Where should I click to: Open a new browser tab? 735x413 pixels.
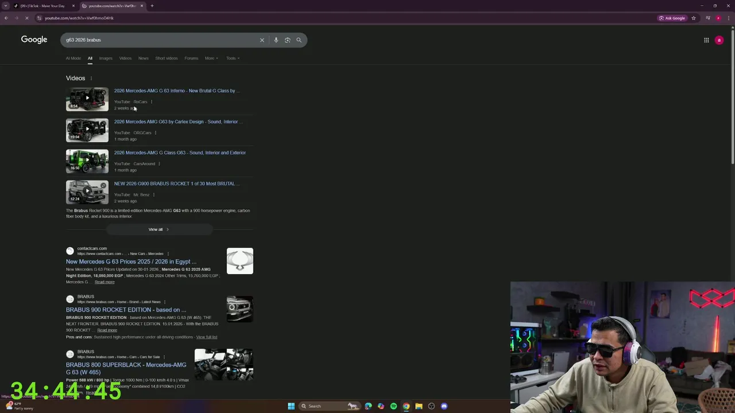[152, 6]
